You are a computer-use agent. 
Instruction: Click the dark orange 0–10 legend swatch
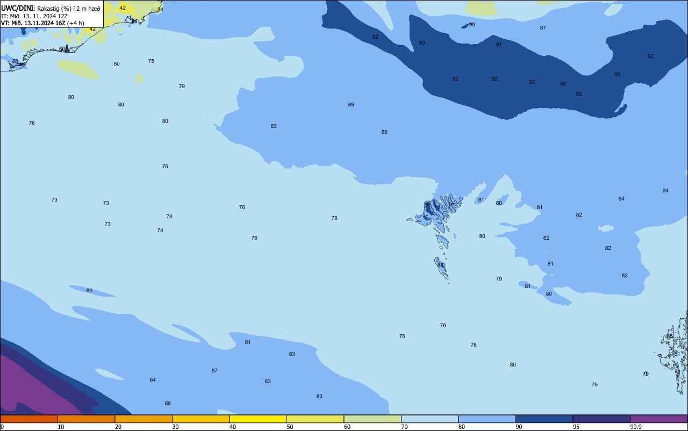click(x=29, y=419)
